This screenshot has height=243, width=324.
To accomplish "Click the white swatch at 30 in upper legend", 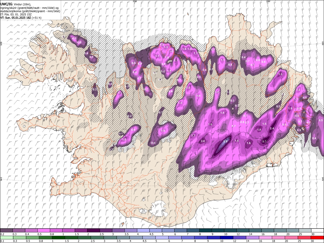I will 317,230.
